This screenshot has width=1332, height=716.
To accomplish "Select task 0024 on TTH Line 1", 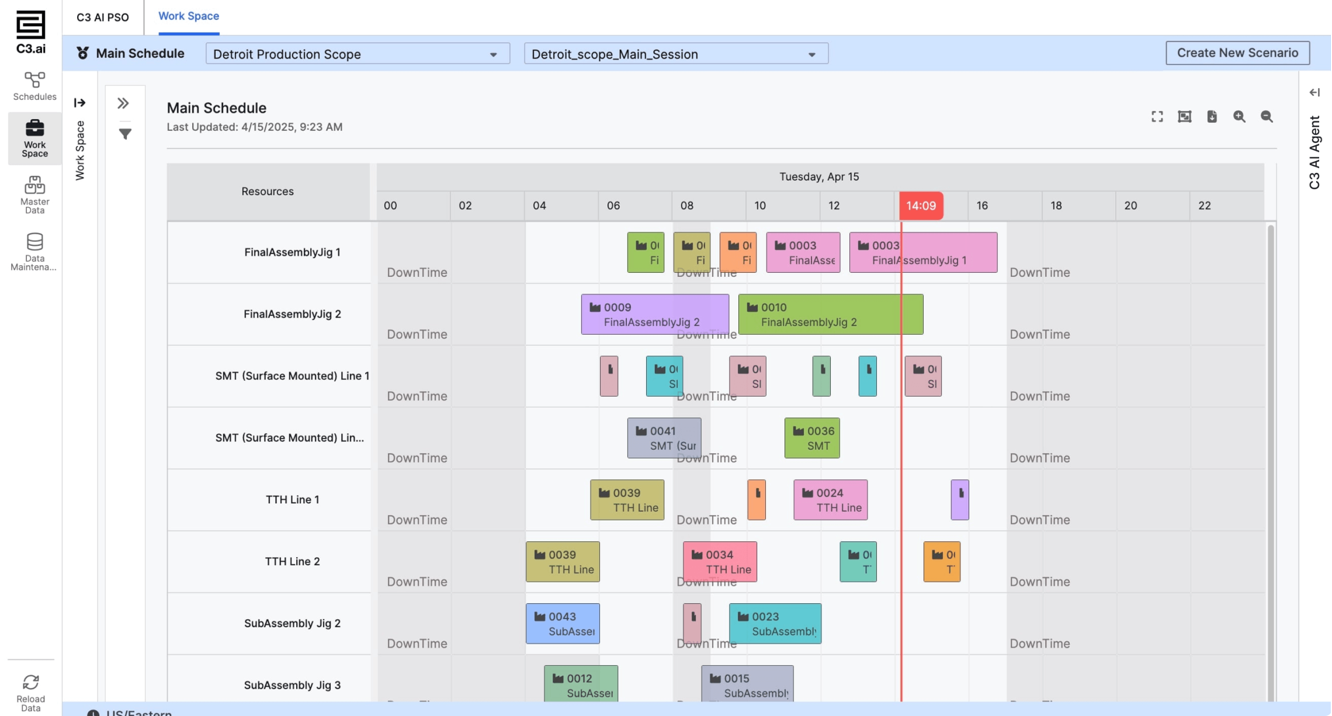I will coord(831,500).
